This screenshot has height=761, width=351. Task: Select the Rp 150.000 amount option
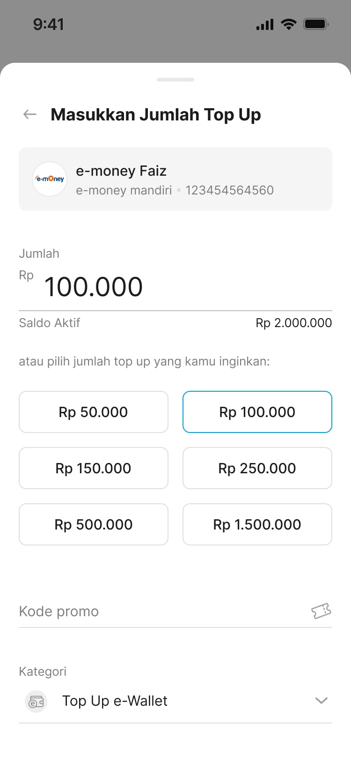pyautogui.click(x=94, y=468)
